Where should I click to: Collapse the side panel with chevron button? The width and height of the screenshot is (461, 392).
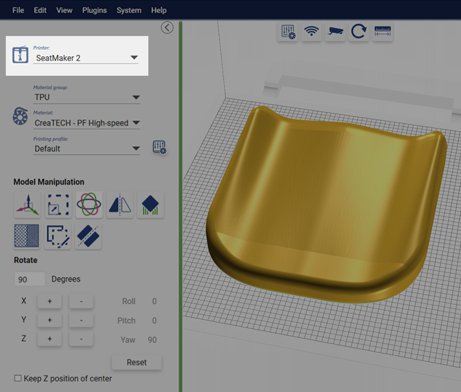(167, 28)
